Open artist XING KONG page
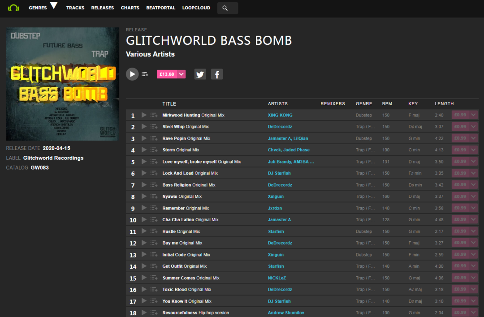The height and width of the screenshot is (317, 484). pos(280,115)
